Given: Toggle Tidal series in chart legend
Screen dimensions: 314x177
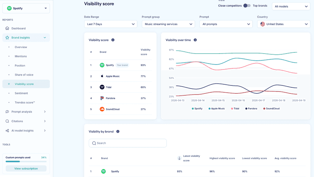Looking at the screenshot, I should click(235, 109).
